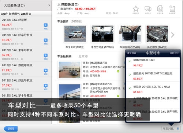The height and width of the screenshot is (133, 183).
Task: Call dealer number 400-868-3191
Action: click(x=98, y=96)
